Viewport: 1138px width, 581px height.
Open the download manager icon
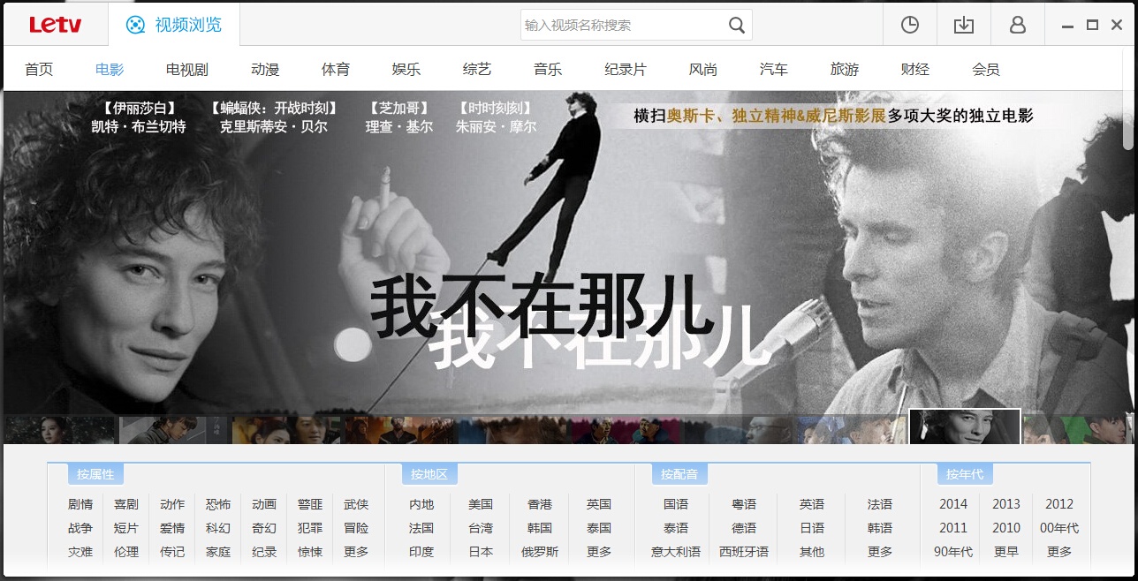pos(964,25)
